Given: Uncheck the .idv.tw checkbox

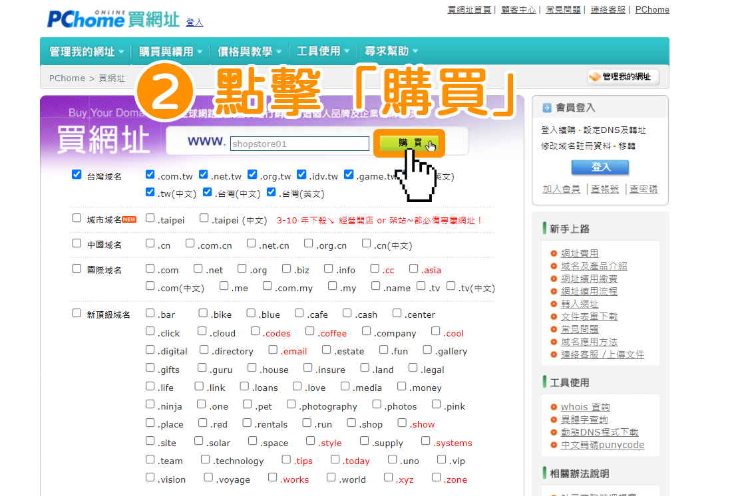Looking at the screenshot, I should (301, 174).
